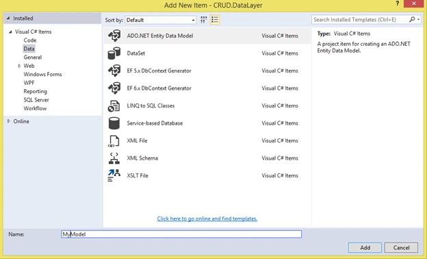Choose the EF 5.x DbContext Generator icon
The height and width of the screenshot is (259, 427).
[114, 71]
